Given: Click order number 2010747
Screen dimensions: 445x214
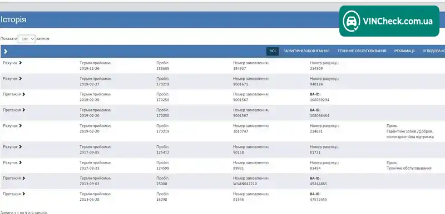Looking at the screenshot, I should pyautogui.click(x=241, y=131).
